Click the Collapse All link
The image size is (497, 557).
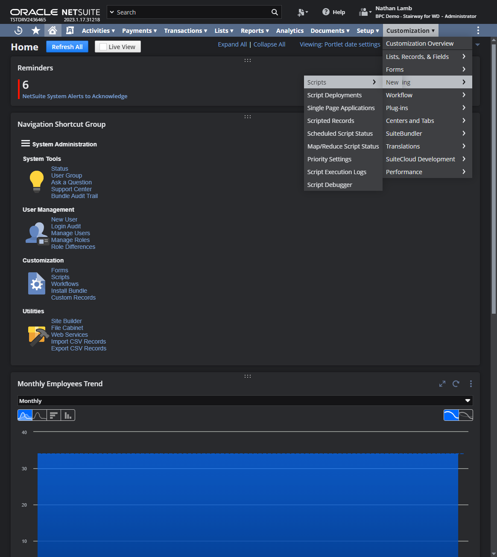(269, 44)
